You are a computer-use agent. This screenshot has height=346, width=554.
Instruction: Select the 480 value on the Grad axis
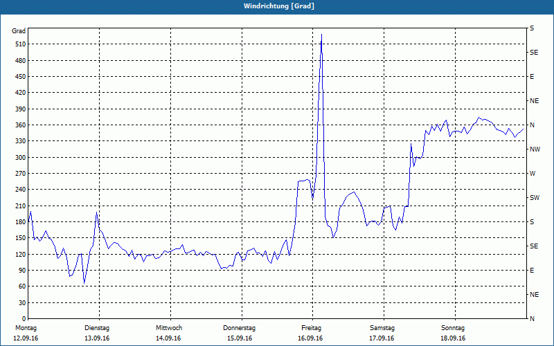pos(20,61)
